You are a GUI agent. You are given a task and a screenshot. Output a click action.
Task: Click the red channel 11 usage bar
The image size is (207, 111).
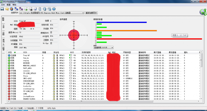(x=149, y=39)
